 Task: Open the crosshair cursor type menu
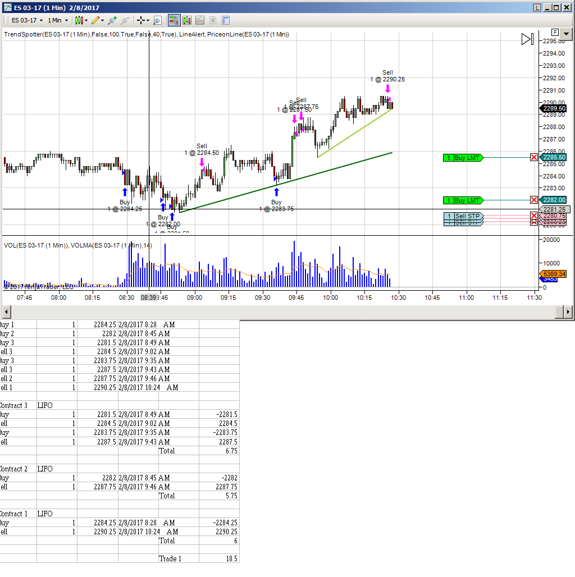pyautogui.click(x=143, y=20)
